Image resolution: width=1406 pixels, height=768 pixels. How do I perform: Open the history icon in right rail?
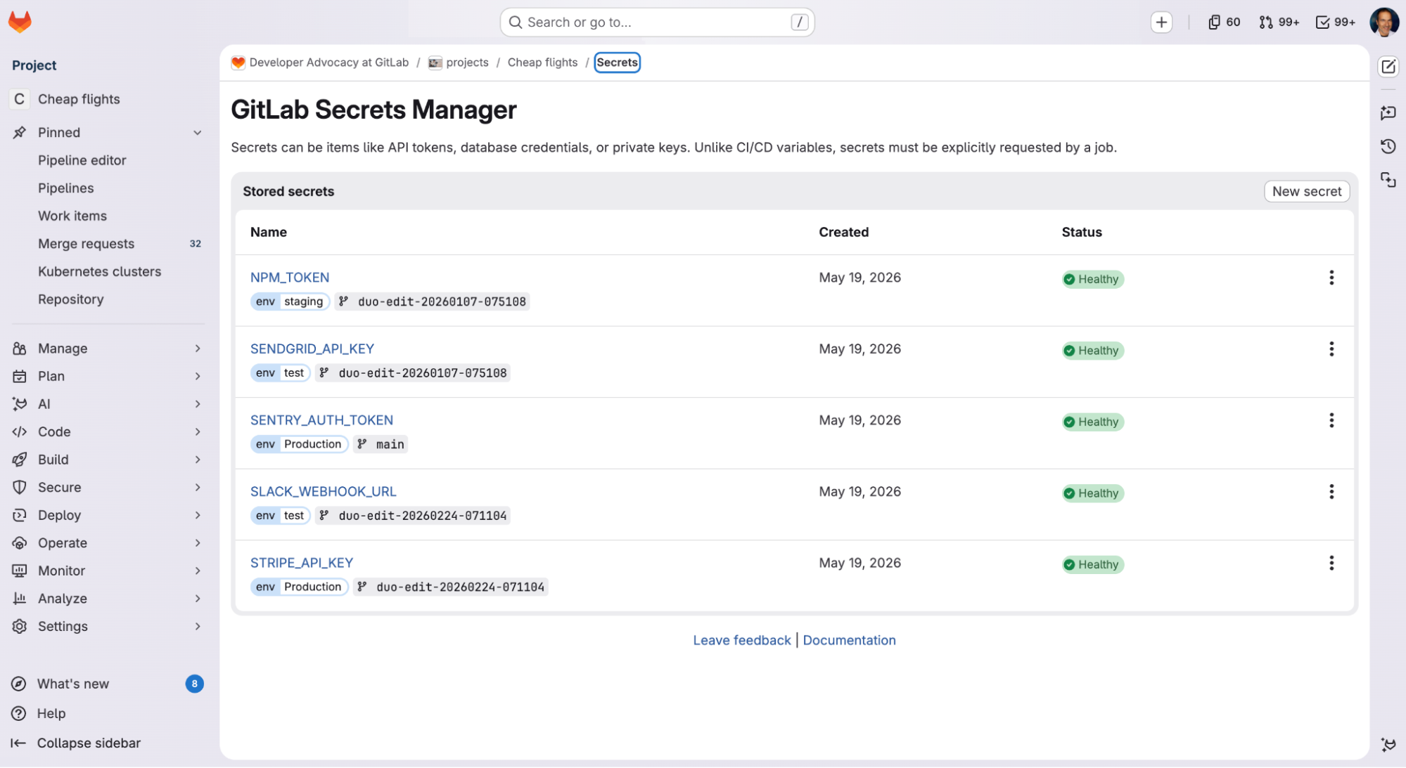click(x=1388, y=146)
